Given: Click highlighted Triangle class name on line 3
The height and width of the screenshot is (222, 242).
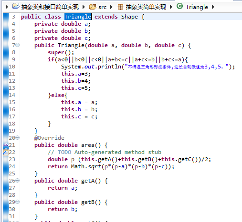Looking at the screenshot, I should 78,17.
